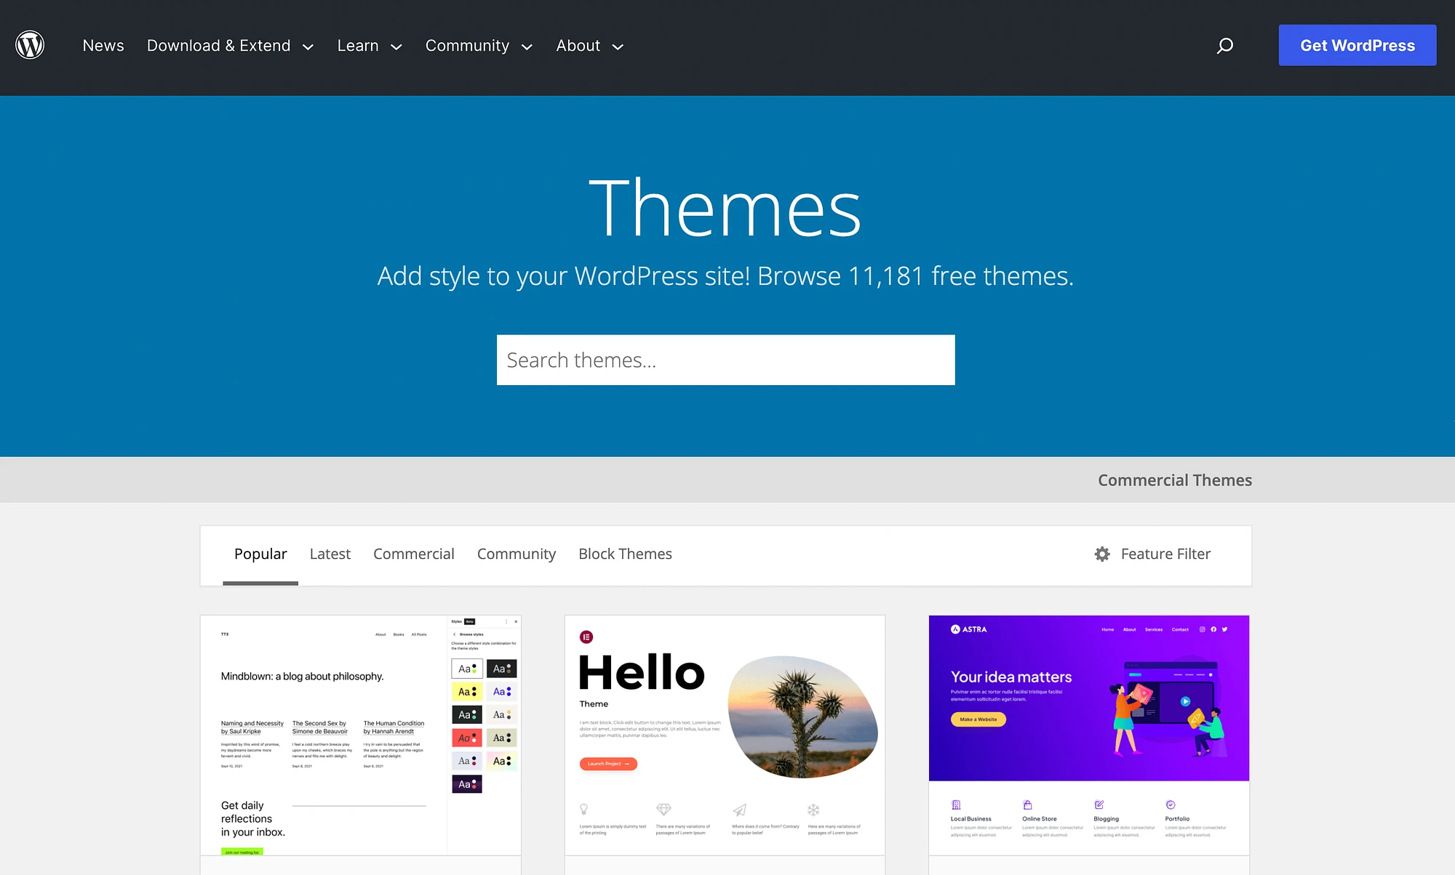Switch to the Commercial themes tab
This screenshot has height=875, width=1455.
coord(414,553)
